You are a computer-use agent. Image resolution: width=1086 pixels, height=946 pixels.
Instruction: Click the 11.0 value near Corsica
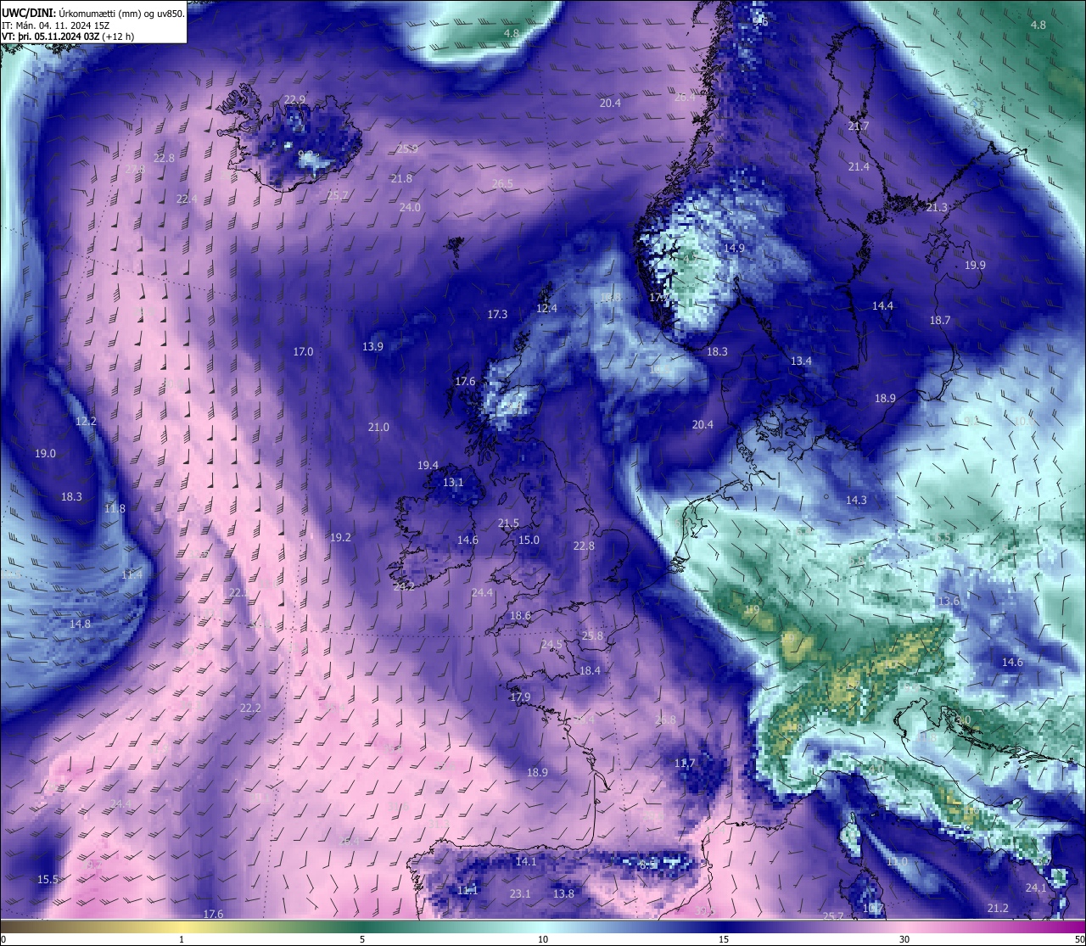[x=897, y=861]
